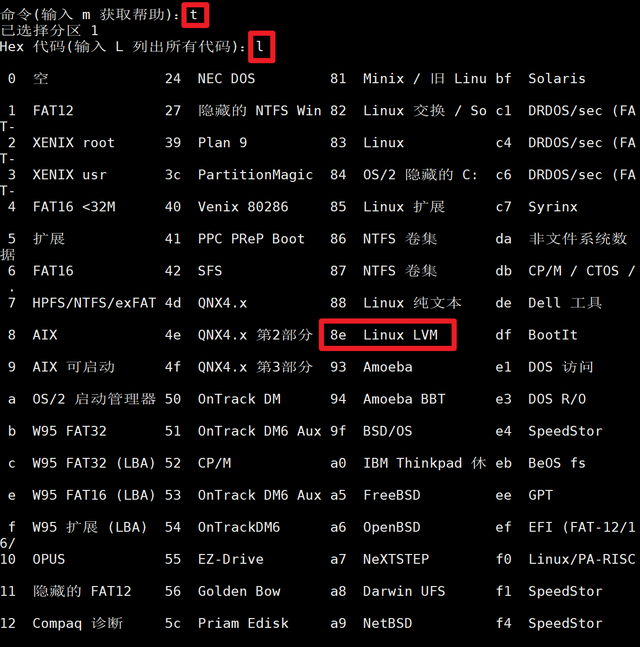Pick the "扩展" entry with code 5
The height and width of the screenshot is (647, 640).
click(x=49, y=239)
